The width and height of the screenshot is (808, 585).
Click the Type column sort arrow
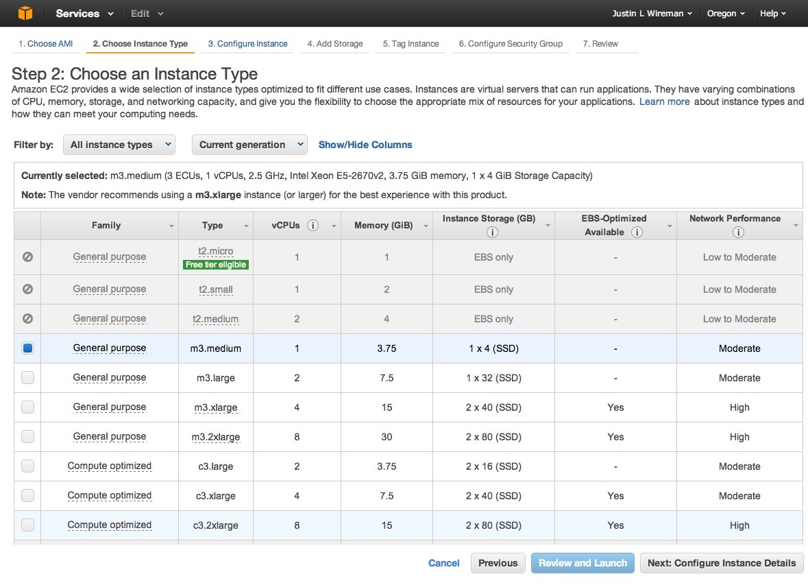(x=246, y=226)
